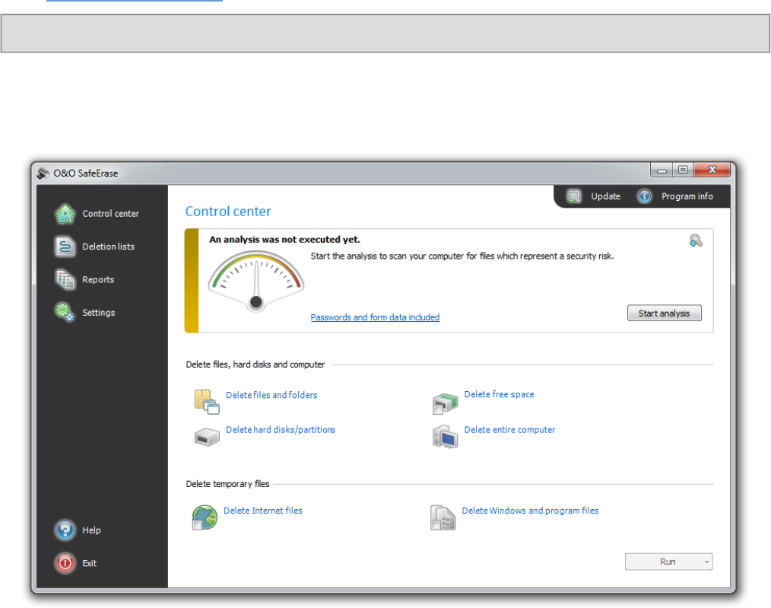This screenshot has height=608, width=771.
Task: Click the Settings gear icon
Action: click(65, 312)
